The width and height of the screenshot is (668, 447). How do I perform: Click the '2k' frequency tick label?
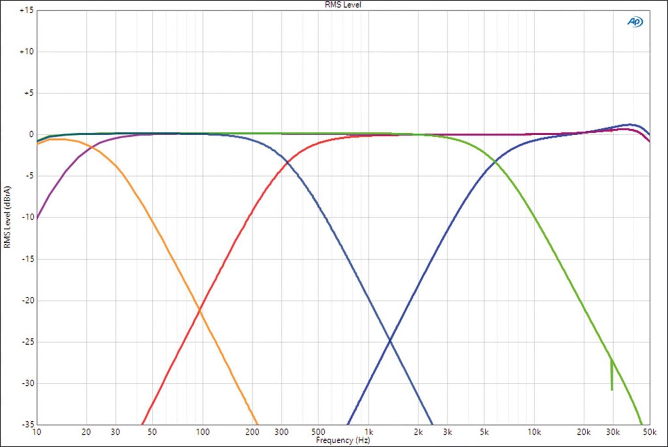pyautogui.click(x=418, y=432)
